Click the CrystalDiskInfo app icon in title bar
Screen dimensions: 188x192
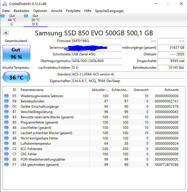click(x=5, y=4)
